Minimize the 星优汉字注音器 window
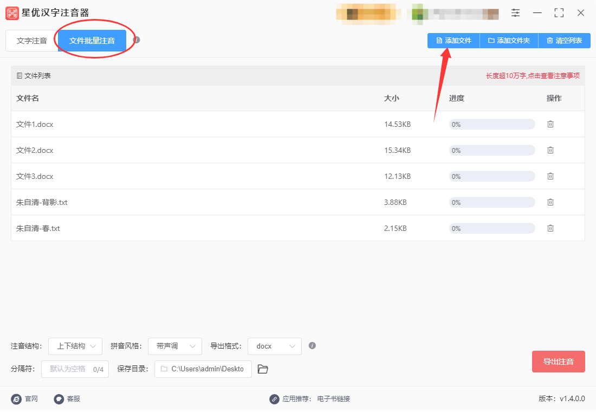Screen dimensions: 596x412 tap(537, 13)
